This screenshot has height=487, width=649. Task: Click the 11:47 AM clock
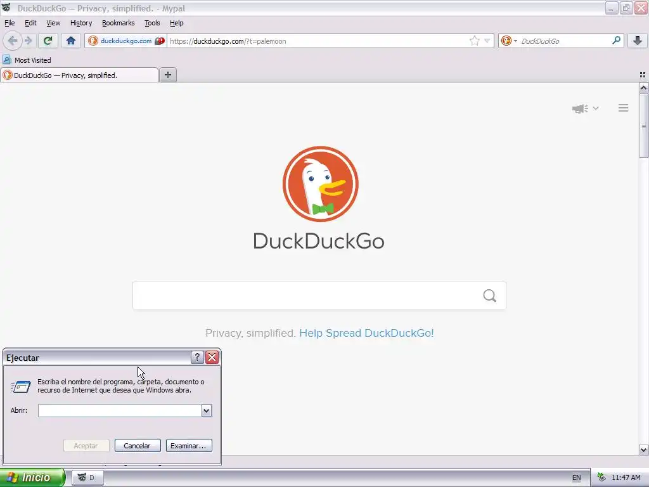(x=626, y=477)
